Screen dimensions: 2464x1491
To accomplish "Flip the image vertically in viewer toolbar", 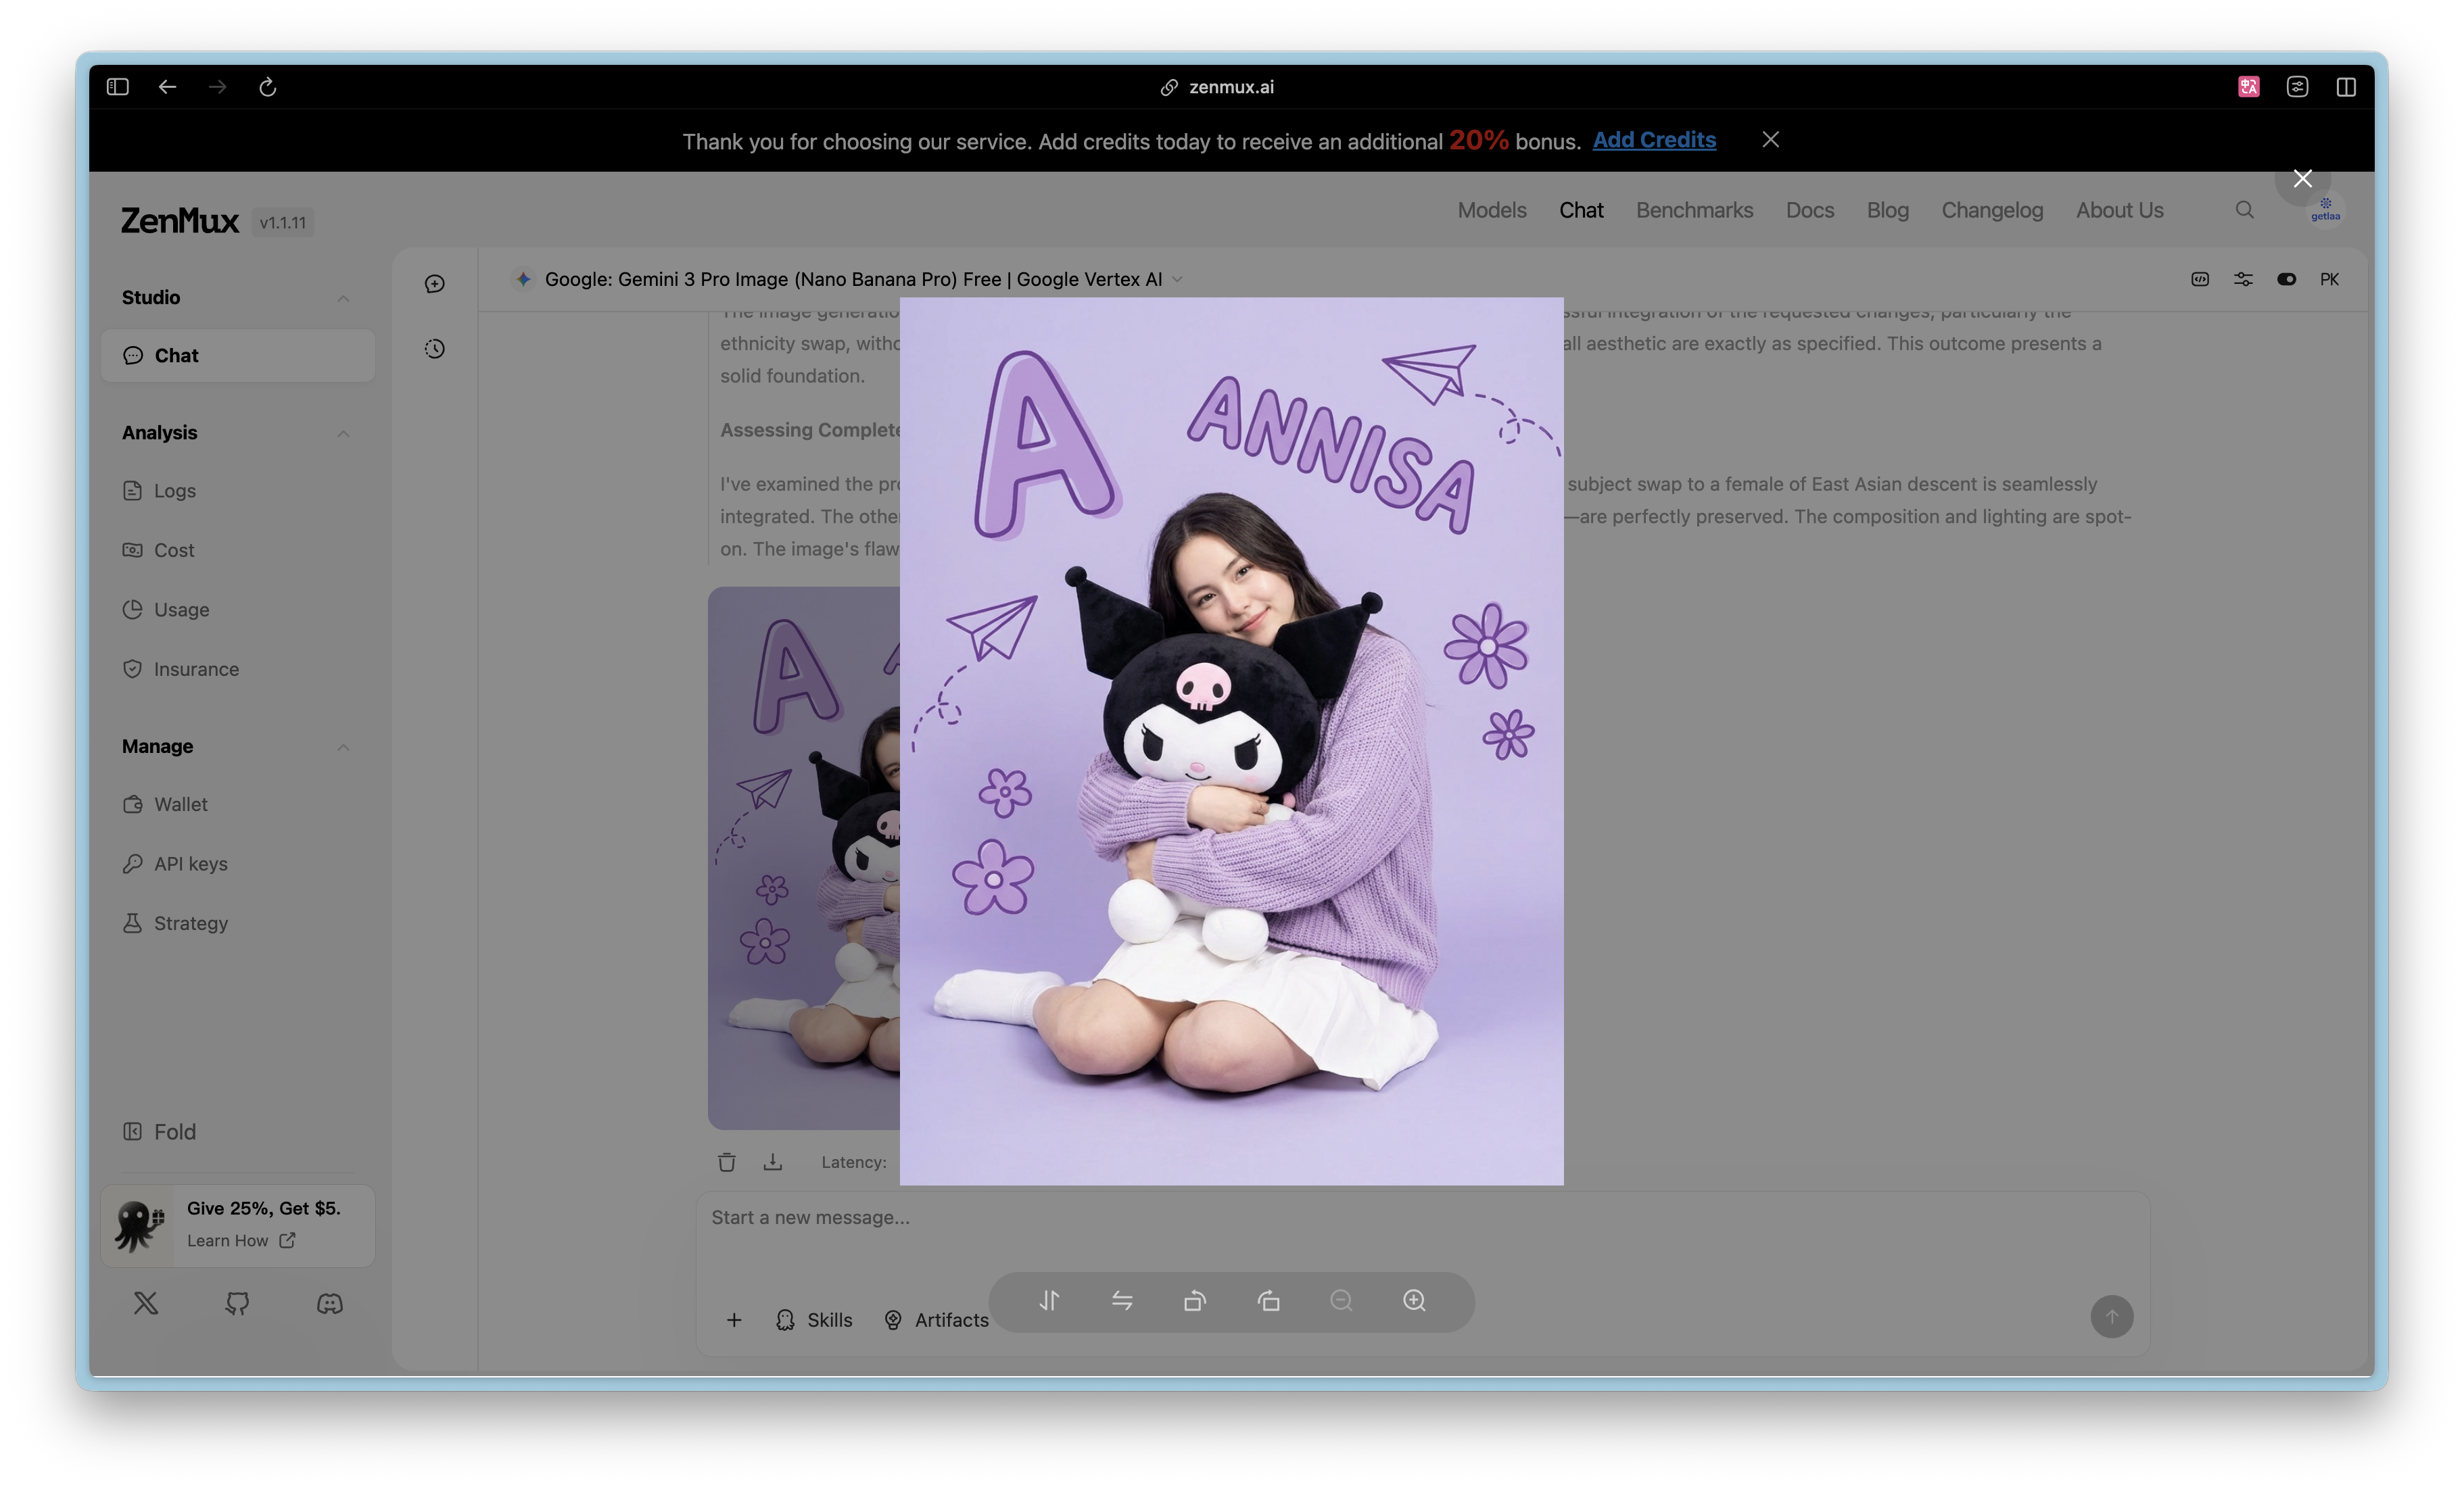I will pos(1049,1300).
